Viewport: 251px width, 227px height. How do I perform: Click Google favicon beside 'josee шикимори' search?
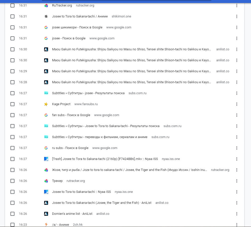46,27
